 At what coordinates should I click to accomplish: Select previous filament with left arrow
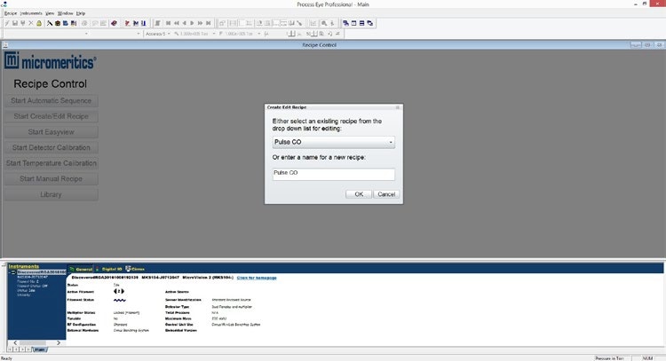[115, 291]
